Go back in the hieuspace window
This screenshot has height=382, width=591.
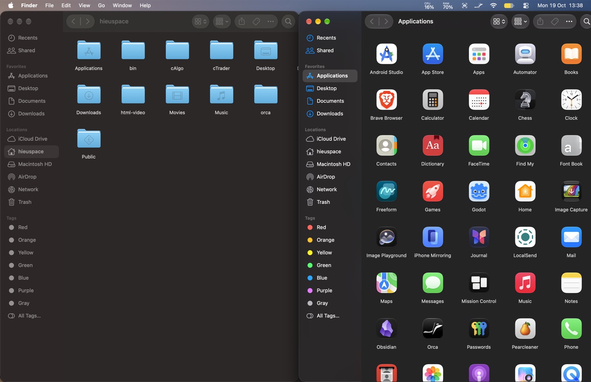coord(73,22)
